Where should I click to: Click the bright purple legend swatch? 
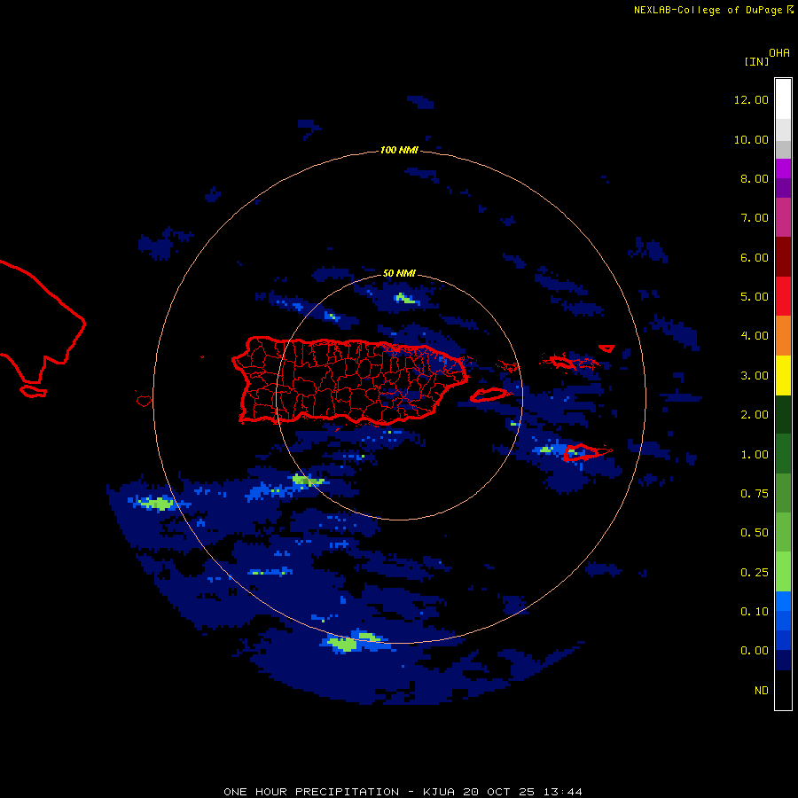tap(783, 168)
